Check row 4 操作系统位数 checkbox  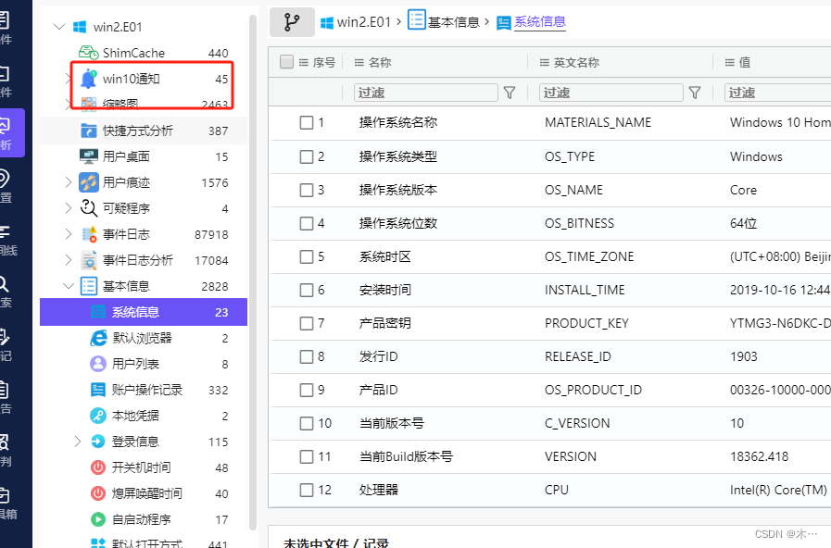307,223
